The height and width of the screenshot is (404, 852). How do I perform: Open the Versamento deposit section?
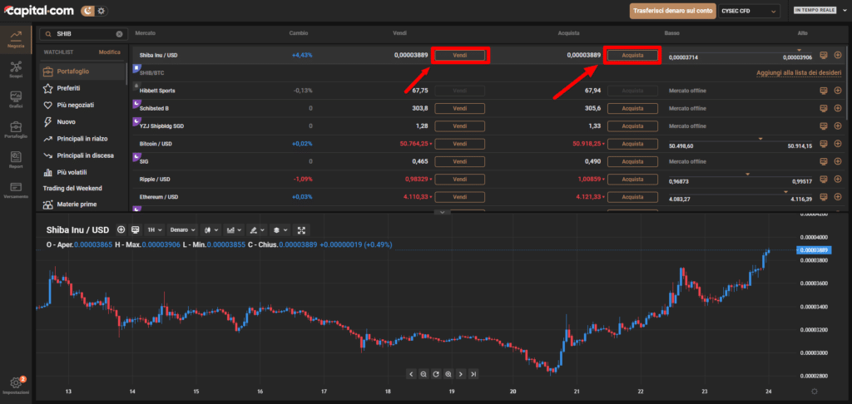pos(16,190)
